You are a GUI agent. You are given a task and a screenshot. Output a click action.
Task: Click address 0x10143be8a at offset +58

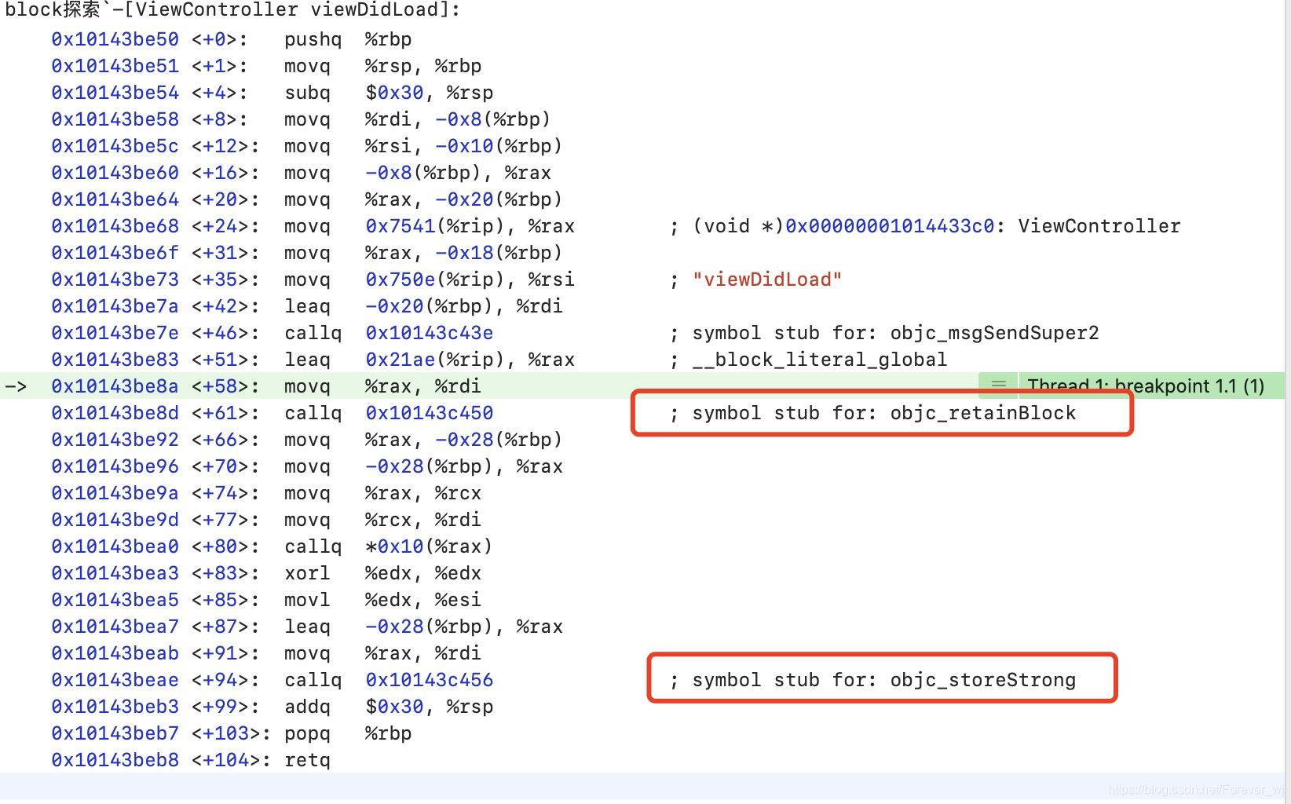point(115,386)
